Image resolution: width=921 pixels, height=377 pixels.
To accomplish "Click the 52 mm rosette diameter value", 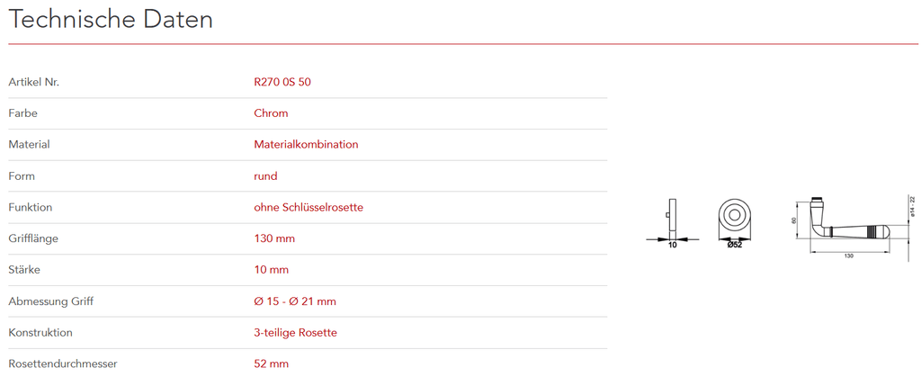I will click(x=271, y=364).
